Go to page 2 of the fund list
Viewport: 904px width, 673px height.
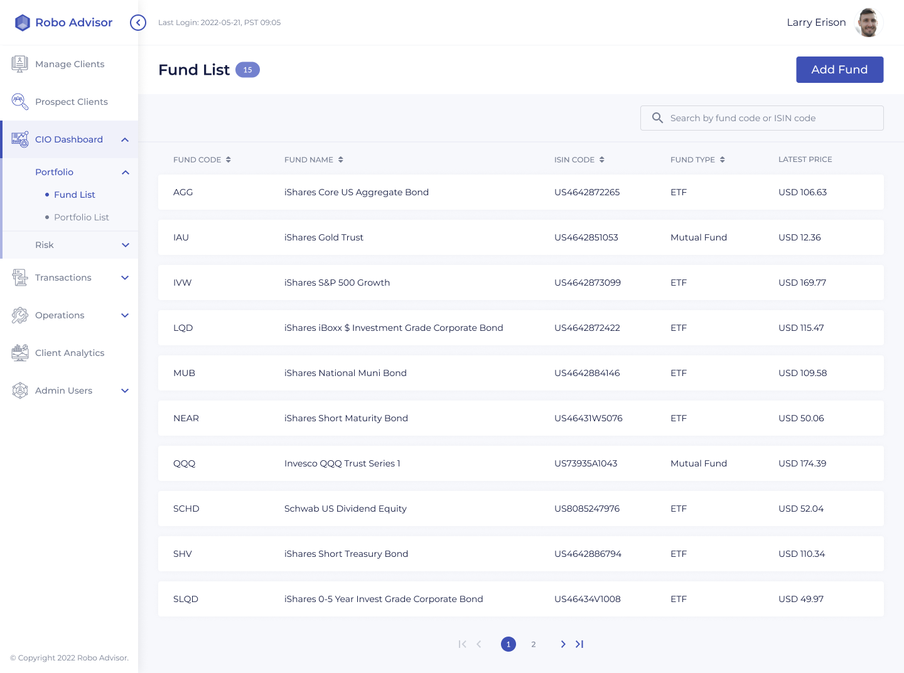534,644
